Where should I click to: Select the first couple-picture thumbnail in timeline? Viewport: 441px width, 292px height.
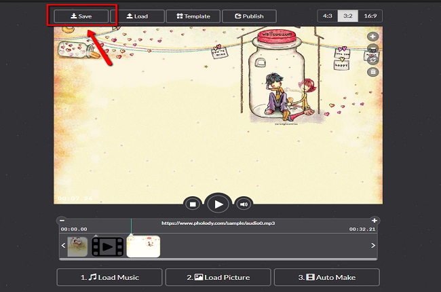click(x=77, y=247)
